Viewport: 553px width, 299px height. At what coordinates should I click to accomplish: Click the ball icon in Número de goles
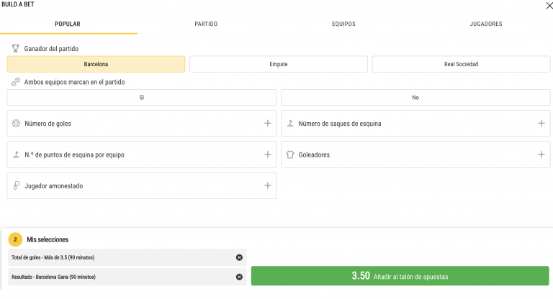tap(17, 124)
